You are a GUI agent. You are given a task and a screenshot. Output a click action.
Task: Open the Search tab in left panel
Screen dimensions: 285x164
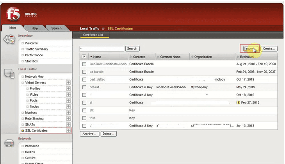point(56,28)
